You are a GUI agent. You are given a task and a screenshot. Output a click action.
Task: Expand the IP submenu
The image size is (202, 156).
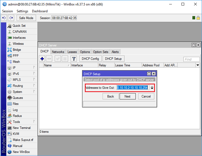tap(34, 67)
